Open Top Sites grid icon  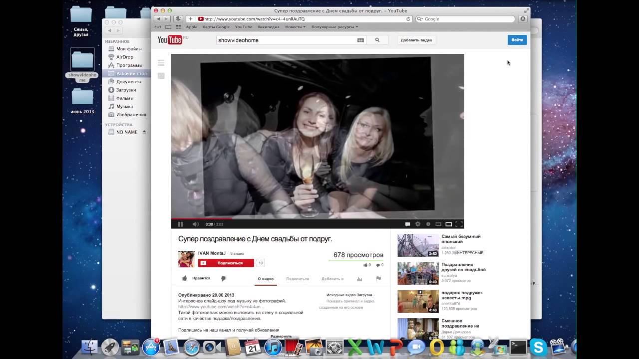coord(178,27)
